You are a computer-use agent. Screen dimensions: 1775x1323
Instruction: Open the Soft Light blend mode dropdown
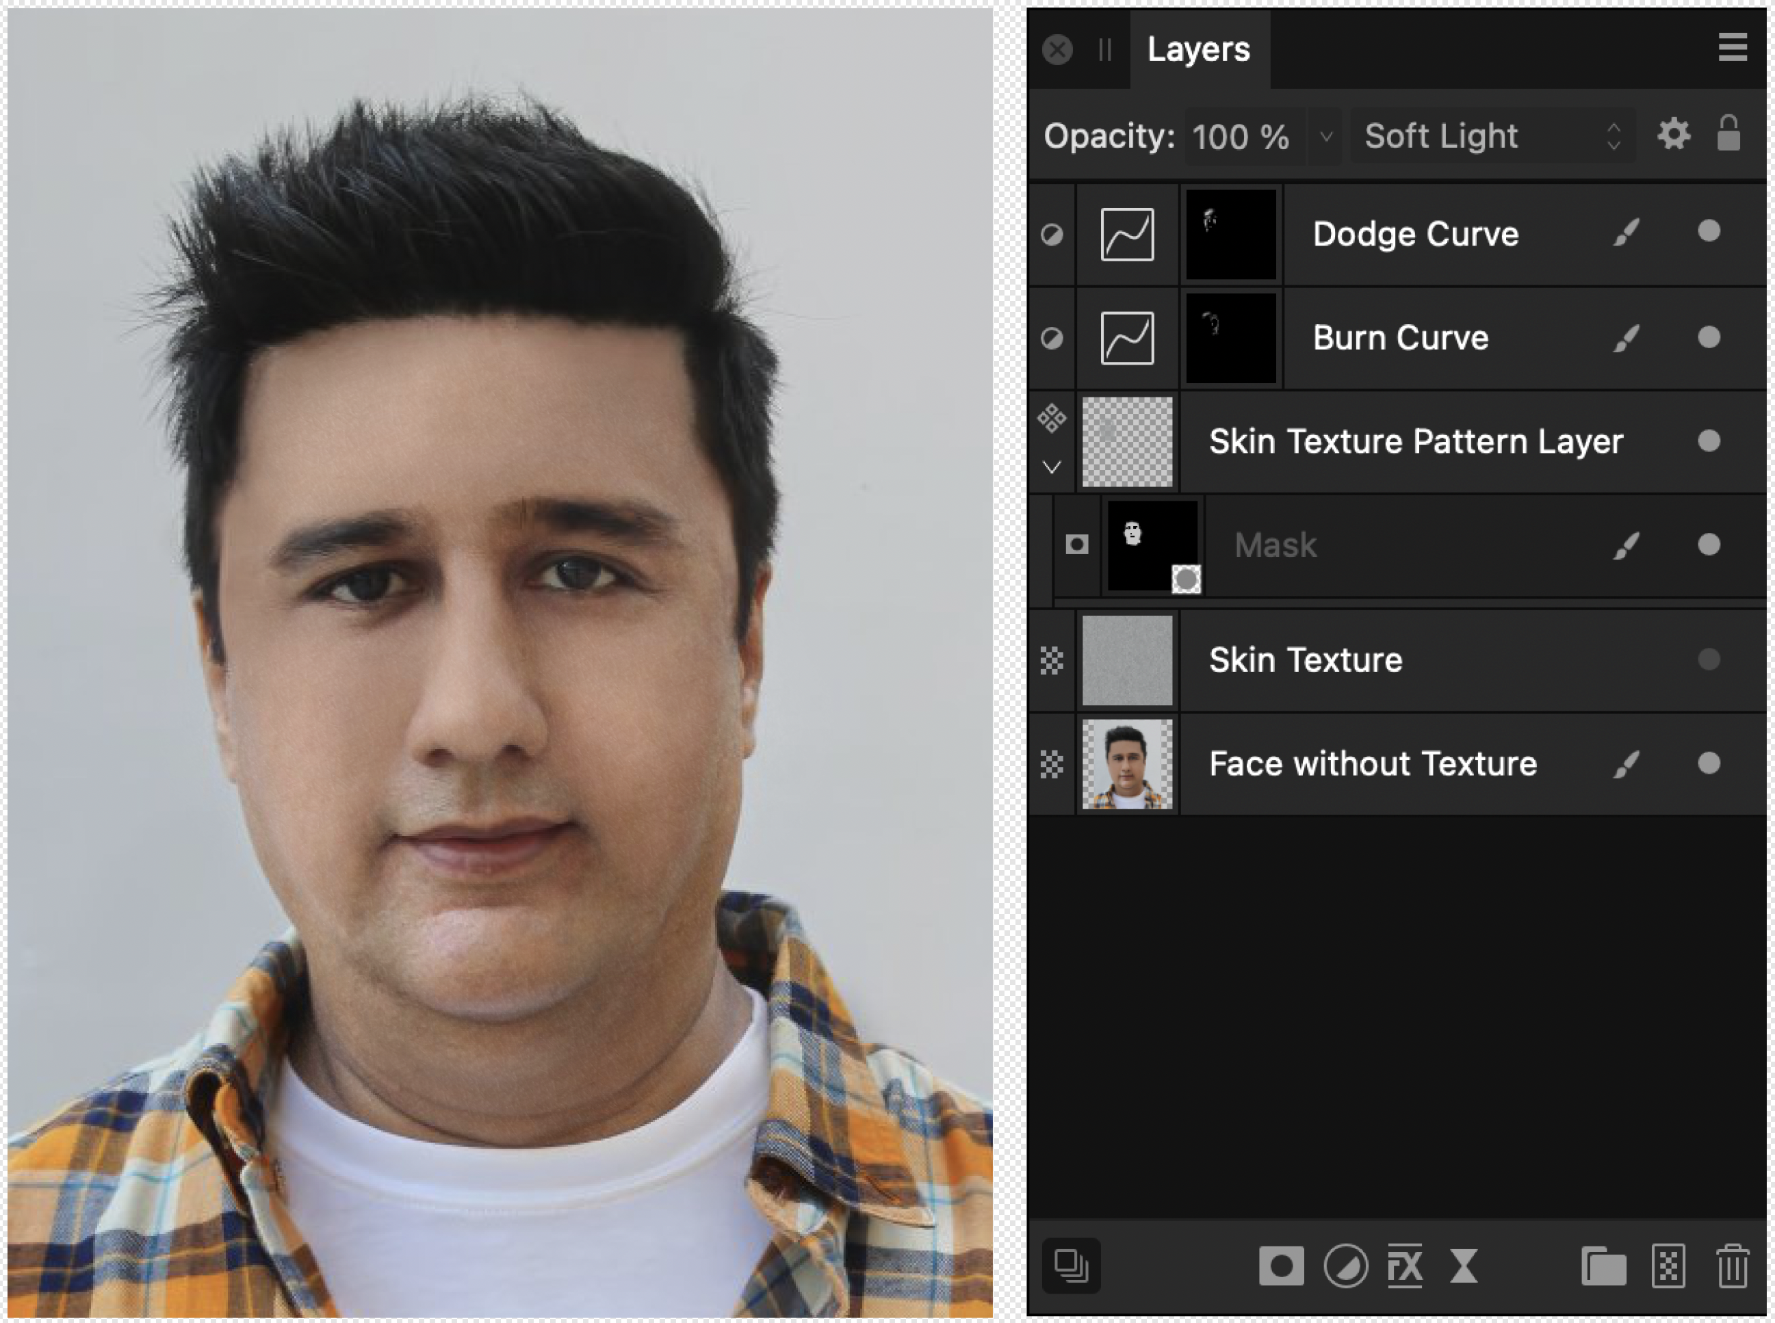pyautogui.click(x=1493, y=136)
